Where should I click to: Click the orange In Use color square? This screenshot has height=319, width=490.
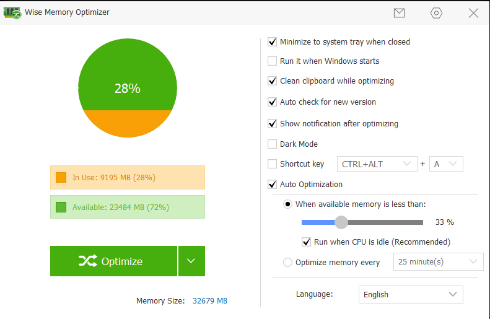click(61, 177)
